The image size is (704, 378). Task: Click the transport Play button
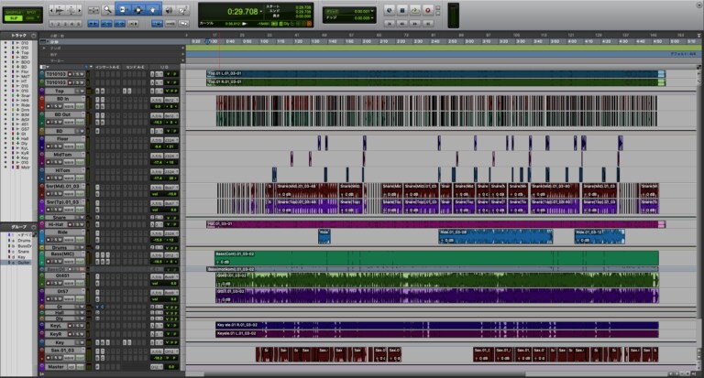[x=415, y=10]
